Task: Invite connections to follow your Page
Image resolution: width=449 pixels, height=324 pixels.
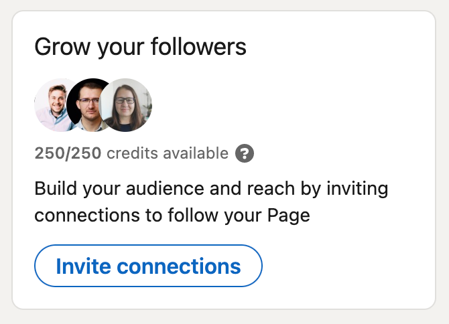Action: click(x=148, y=266)
